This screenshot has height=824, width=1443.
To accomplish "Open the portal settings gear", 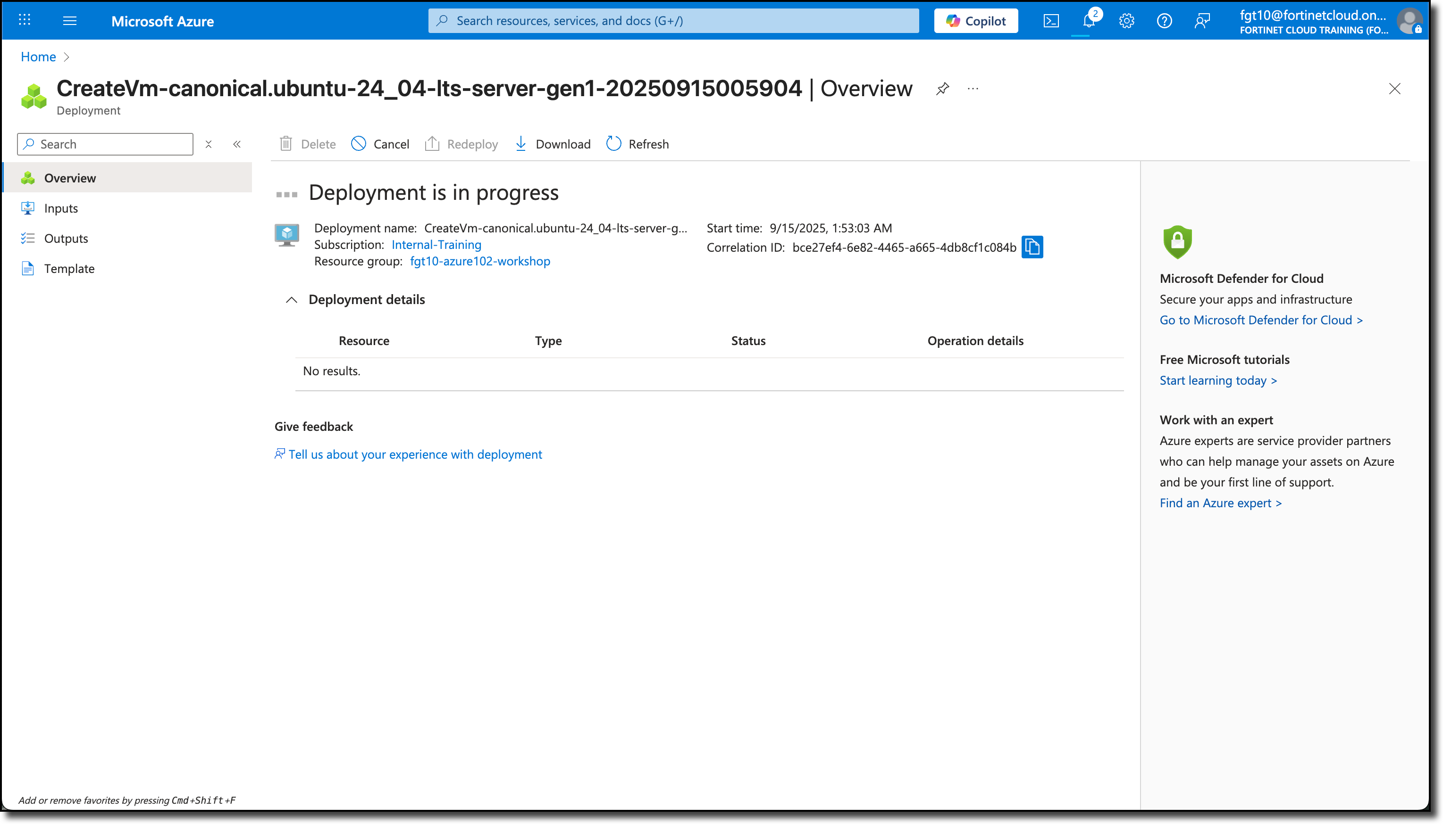I will (1126, 20).
